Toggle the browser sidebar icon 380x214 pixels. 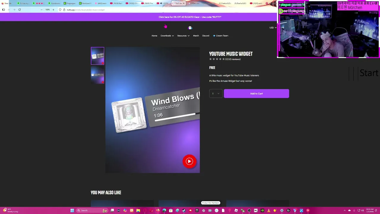tap(4, 10)
